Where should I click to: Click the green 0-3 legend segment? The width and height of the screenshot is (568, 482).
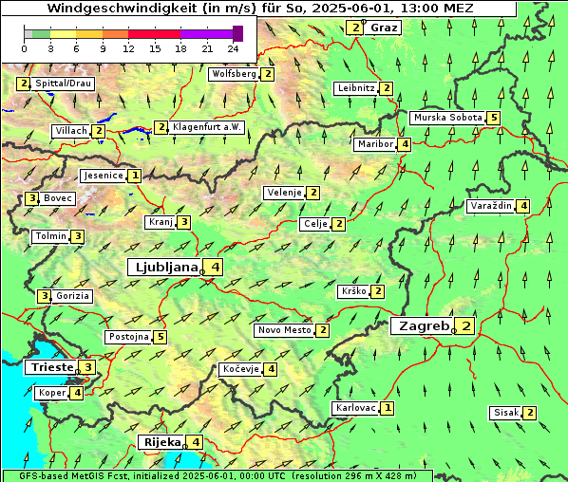click(x=41, y=35)
